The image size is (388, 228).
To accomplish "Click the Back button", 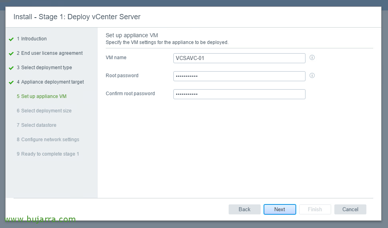I will [x=245, y=209].
